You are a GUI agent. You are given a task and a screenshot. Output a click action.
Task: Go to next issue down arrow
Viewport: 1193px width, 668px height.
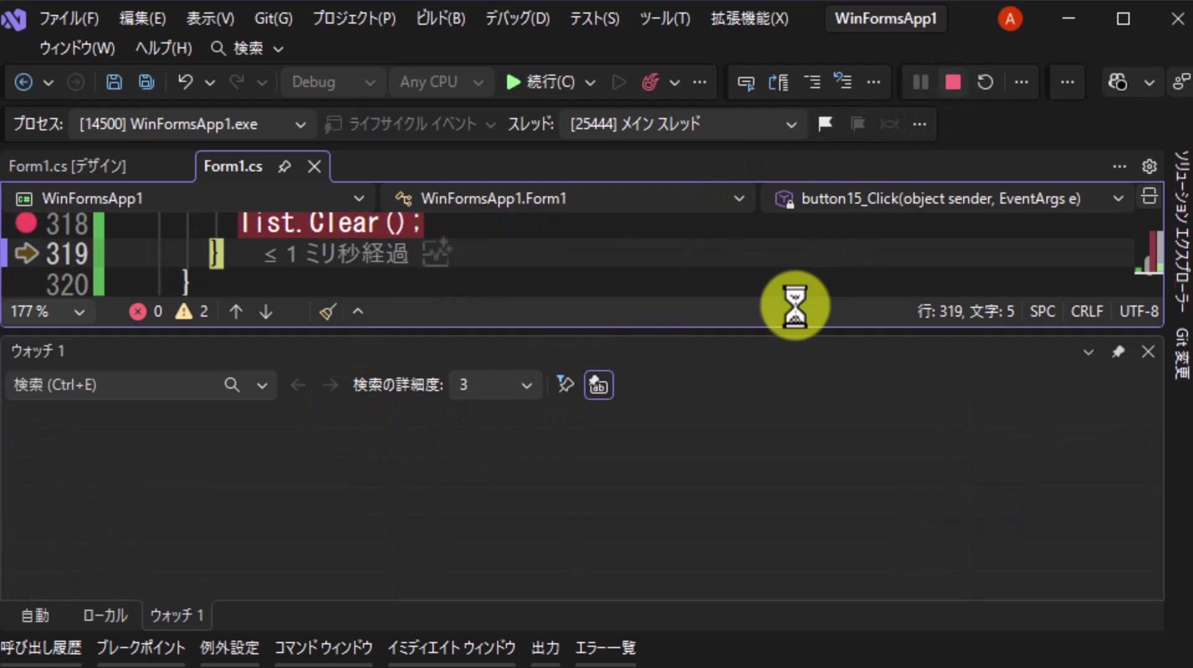tap(266, 312)
